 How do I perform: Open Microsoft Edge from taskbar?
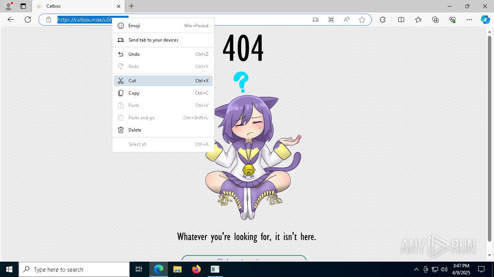tap(159, 269)
